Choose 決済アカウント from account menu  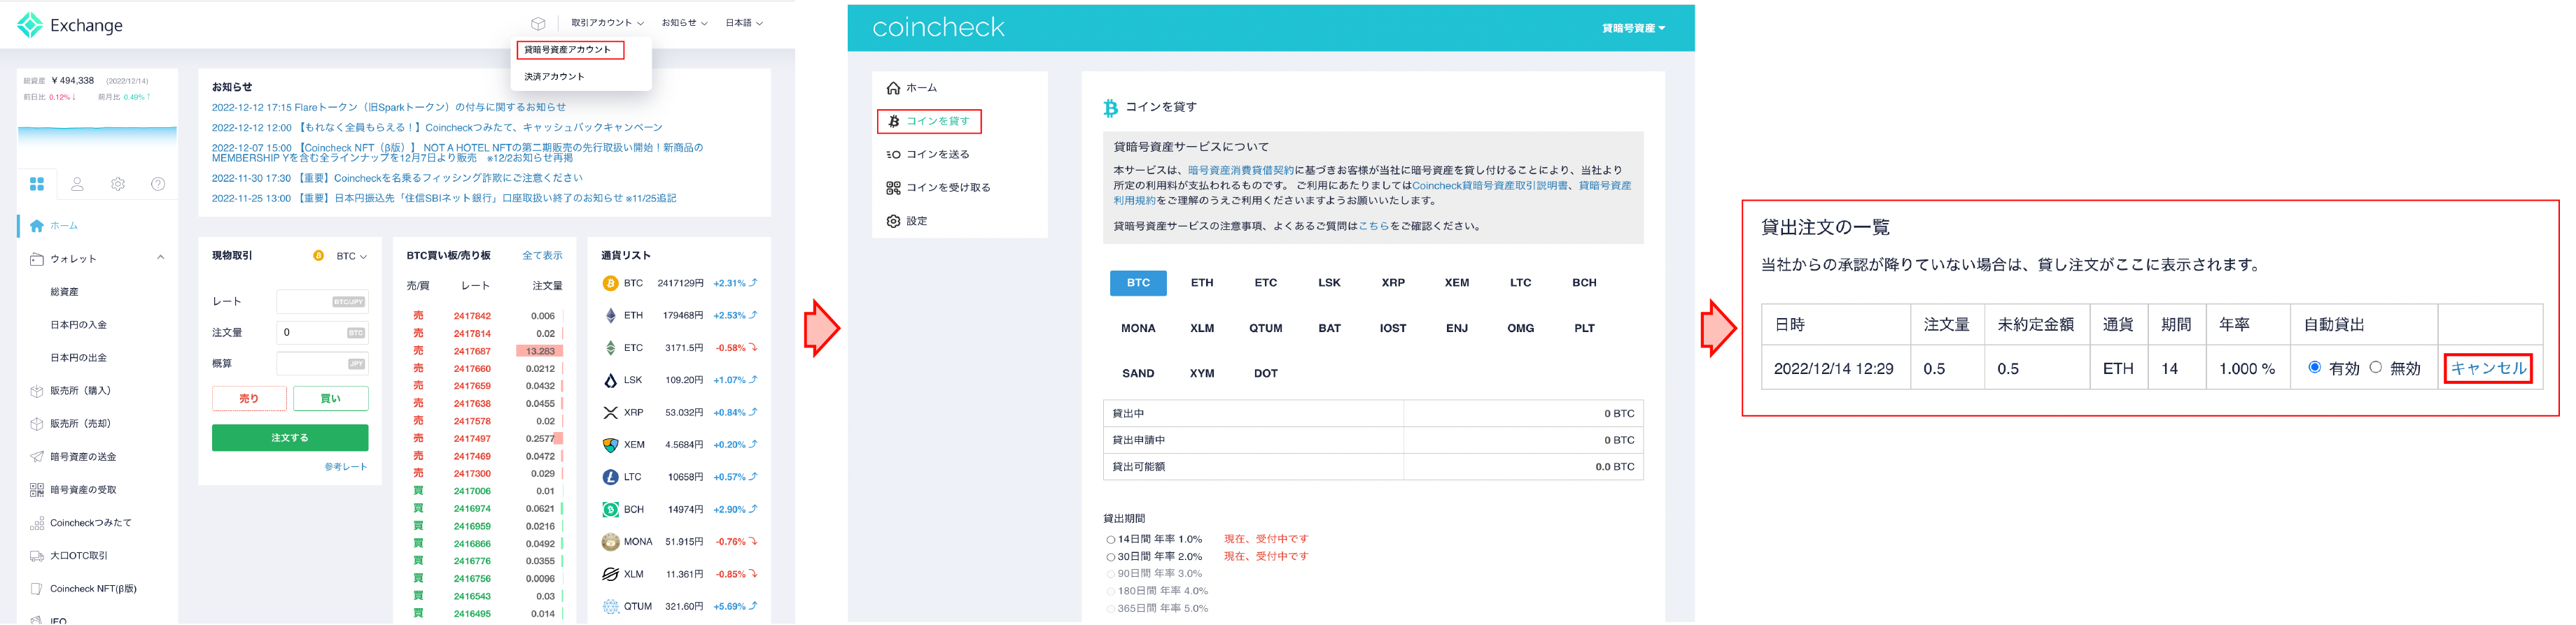[555, 77]
